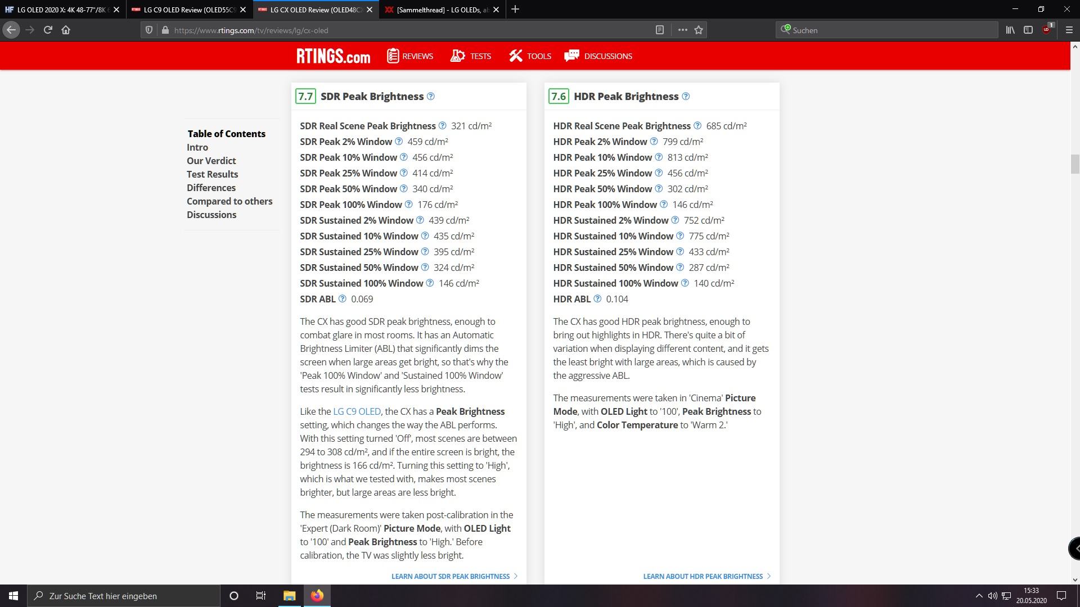Image resolution: width=1080 pixels, height=607 pixels.
Task: Open volume control in system tray
Action: pyautogui.click(x=992, y=596)
